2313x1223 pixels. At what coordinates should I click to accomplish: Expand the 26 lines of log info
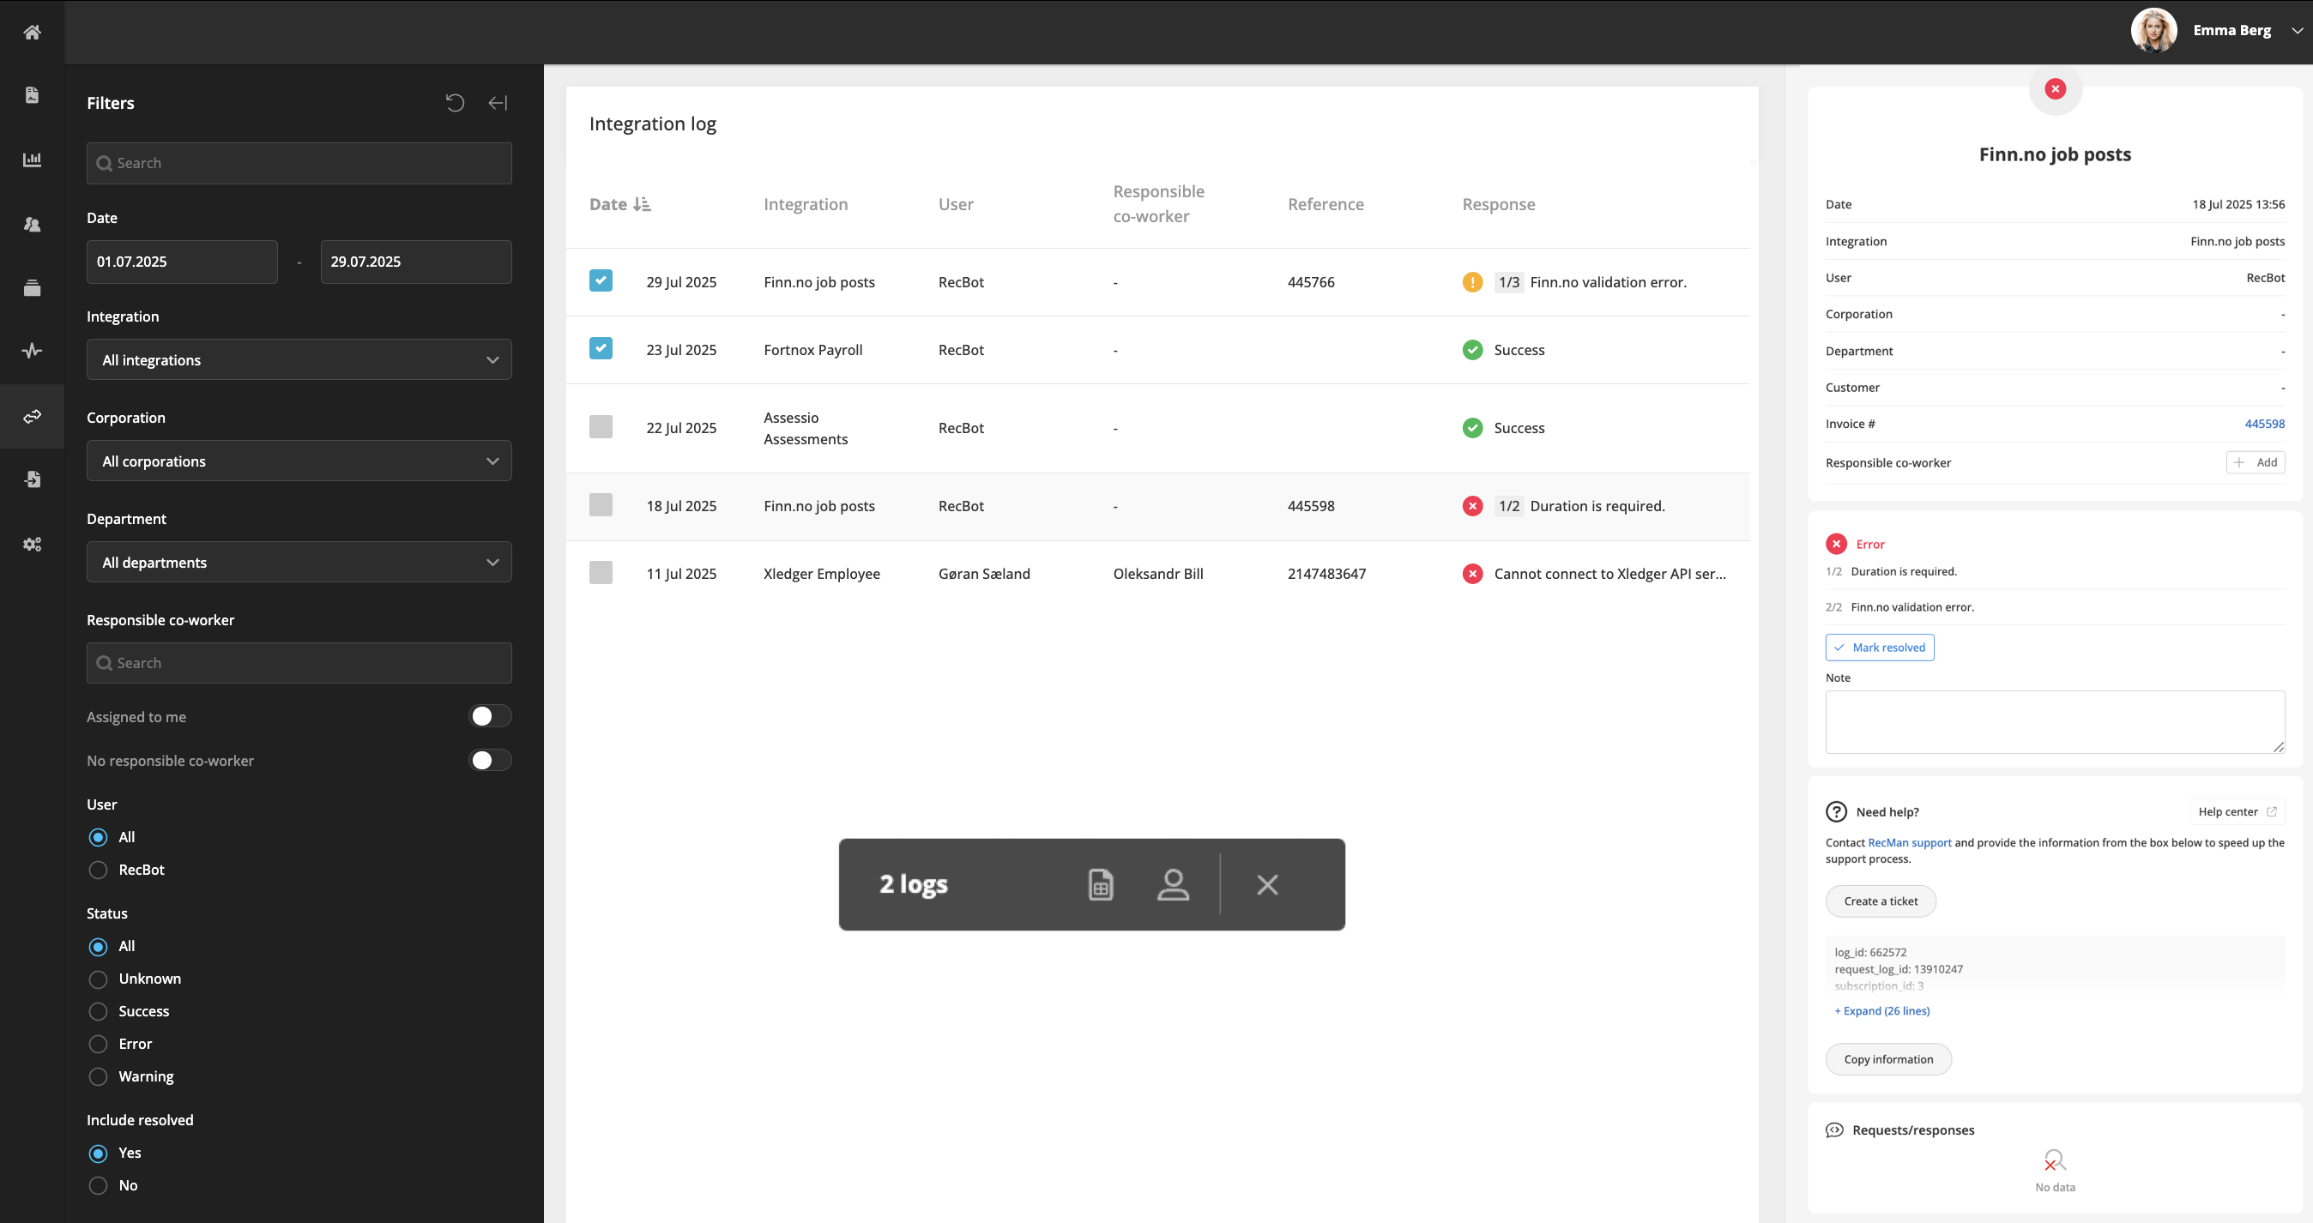(x=1882, y=1011)
